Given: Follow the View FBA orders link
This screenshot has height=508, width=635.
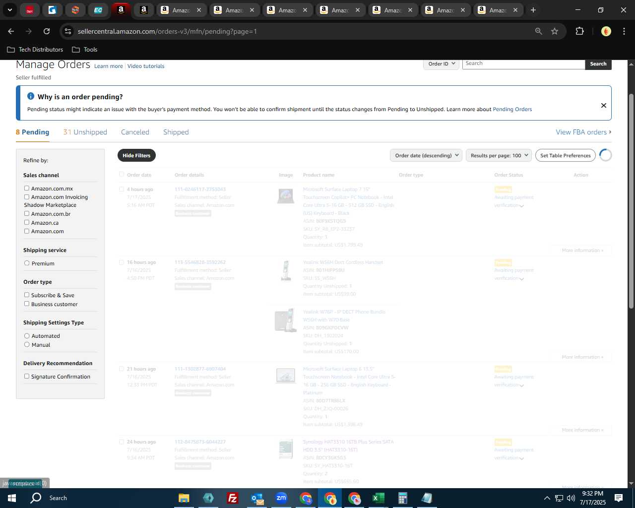Looking at the screenshot, I should click(583, 132).
